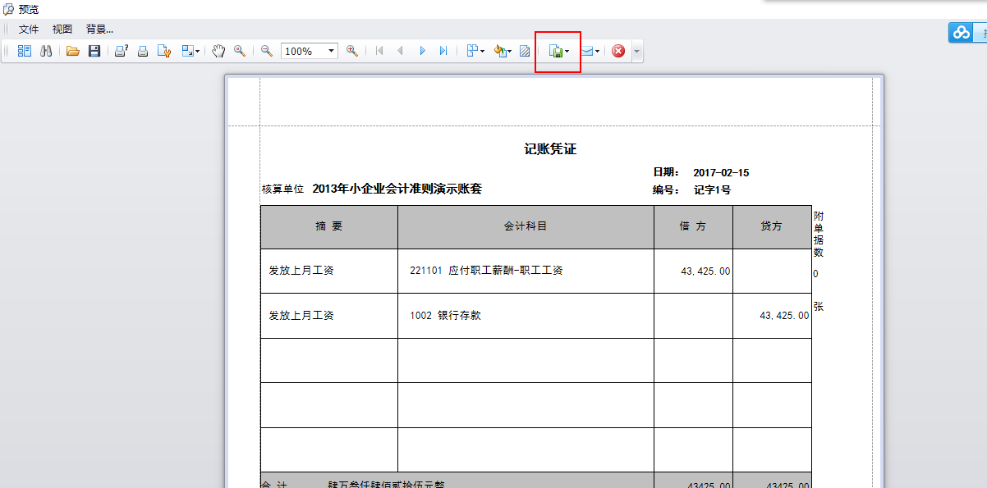Click the zoom in magnifier
The width and height of the screenshot is (987, 488).
click(x=352, y=51)
